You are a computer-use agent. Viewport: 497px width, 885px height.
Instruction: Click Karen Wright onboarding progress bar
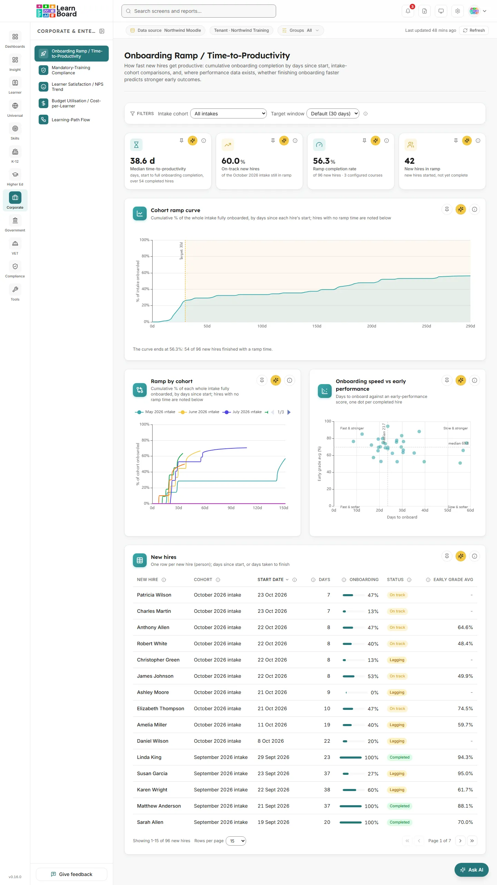(x=353, y=790)
